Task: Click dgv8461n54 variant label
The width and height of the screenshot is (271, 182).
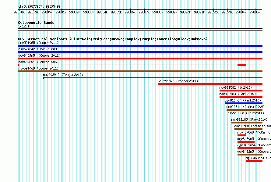Action: (x=254, y=145)
